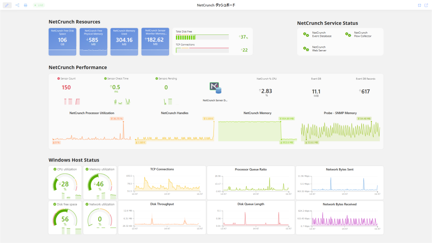Click the NetCrunch Resources section heading
This screenshot has width=432, height=243.
74,22
